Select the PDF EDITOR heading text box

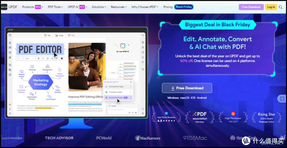(40, 49)
